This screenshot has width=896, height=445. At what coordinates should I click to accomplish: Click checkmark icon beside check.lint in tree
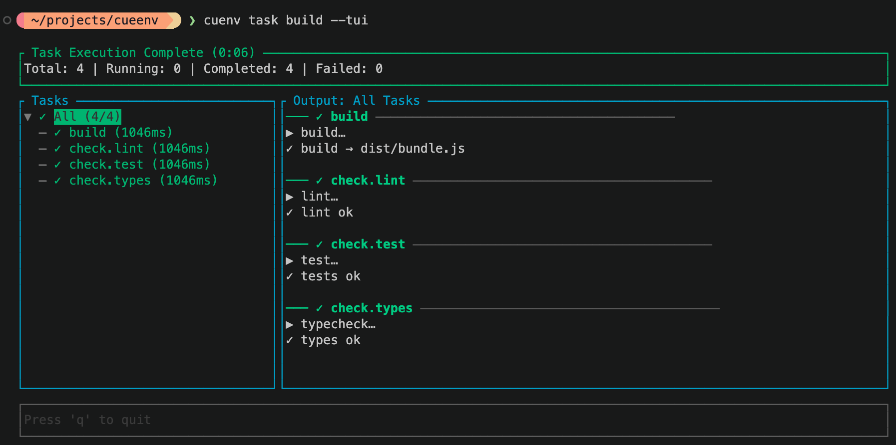58,149
